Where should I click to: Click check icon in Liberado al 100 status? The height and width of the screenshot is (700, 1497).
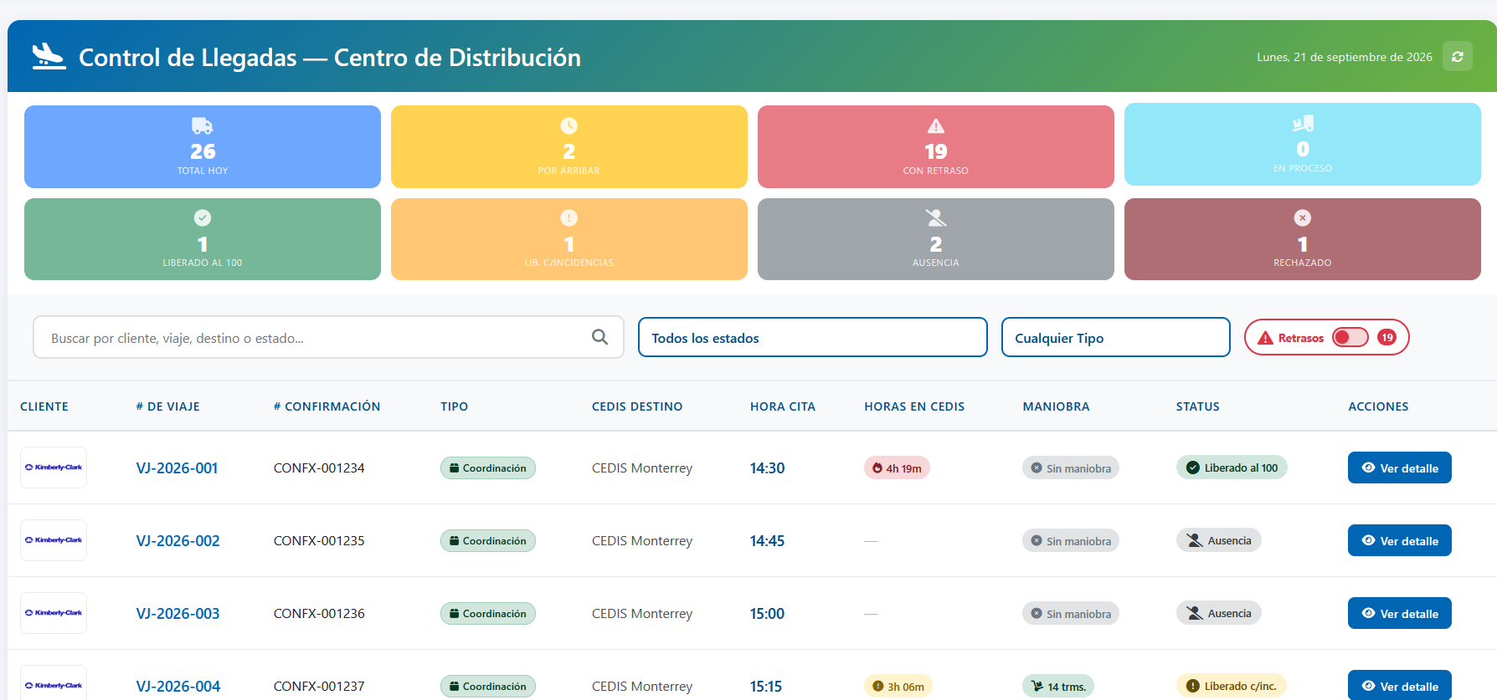1193,468
